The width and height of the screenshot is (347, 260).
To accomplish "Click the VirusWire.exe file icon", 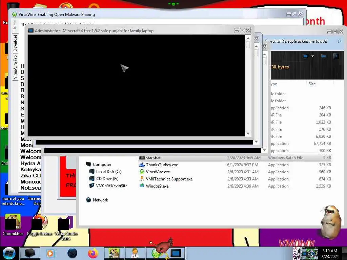I will 142,172.
